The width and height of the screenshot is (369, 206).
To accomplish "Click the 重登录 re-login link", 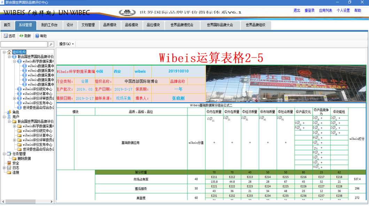I will pos(309,10).
